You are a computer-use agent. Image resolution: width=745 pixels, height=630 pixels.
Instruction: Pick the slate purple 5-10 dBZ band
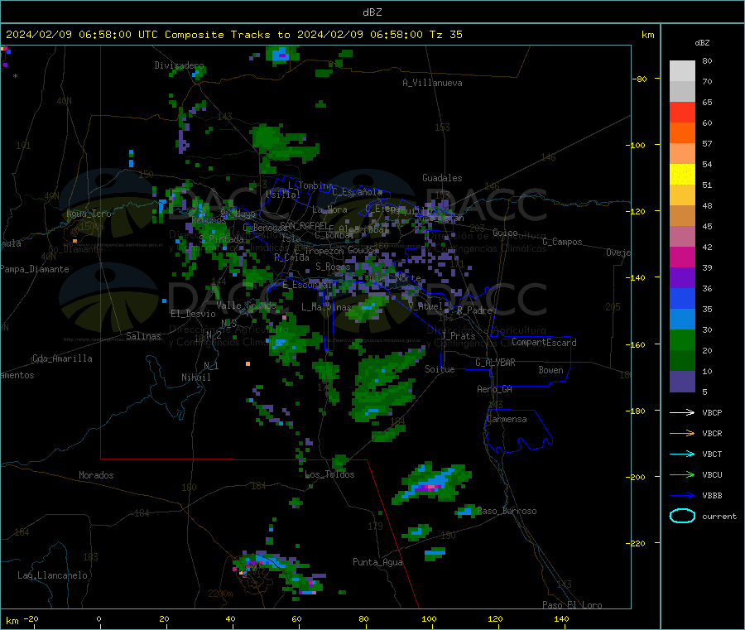click(682, 382)
